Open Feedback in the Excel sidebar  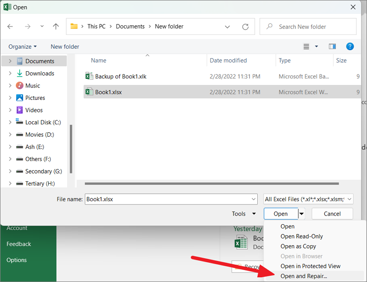pyautogui.click(x=19, y=244)
